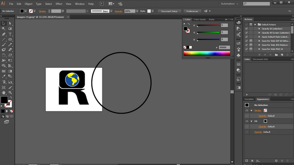Select the Selection tool arrow
294x165 pixels.
pyautogui.click(x=4, y=23)
